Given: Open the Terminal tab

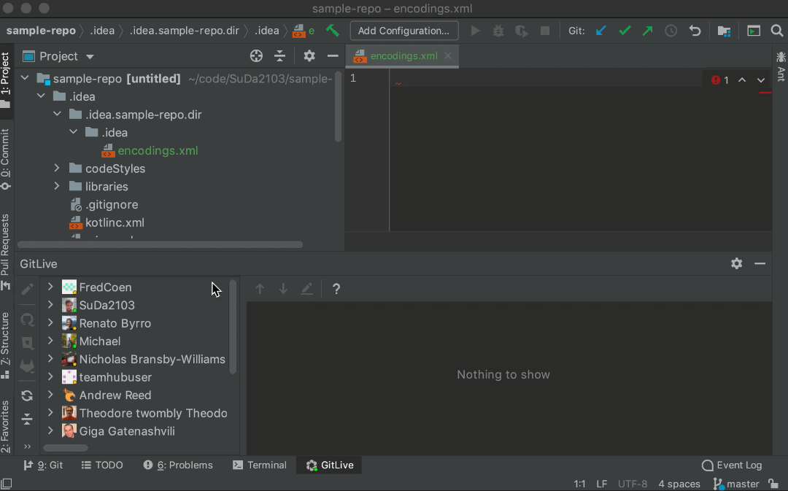Looking at the screenshot, I should (x=260, y=465).
